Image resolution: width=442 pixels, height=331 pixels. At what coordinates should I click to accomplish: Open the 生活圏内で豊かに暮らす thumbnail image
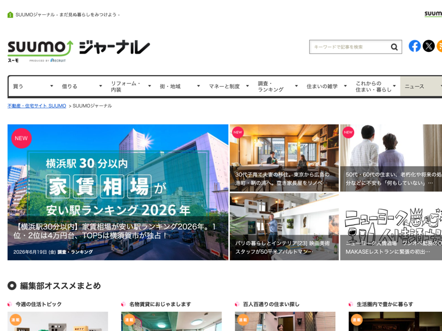395,321
